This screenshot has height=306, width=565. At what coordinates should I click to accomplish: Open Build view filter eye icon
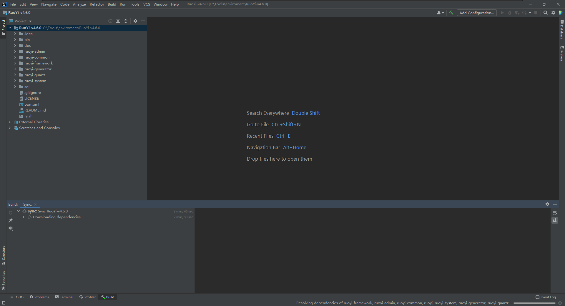11,228
